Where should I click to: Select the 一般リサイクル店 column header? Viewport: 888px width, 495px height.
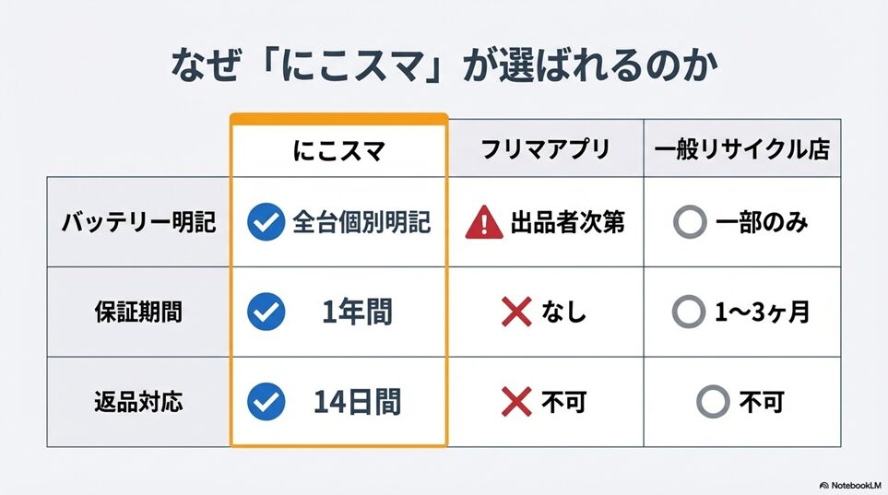742,148
